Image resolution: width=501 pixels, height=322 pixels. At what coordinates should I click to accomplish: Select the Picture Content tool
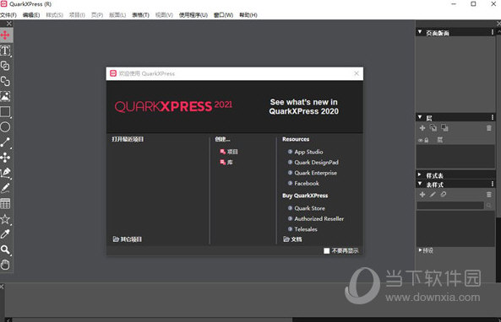coord(5,96)
